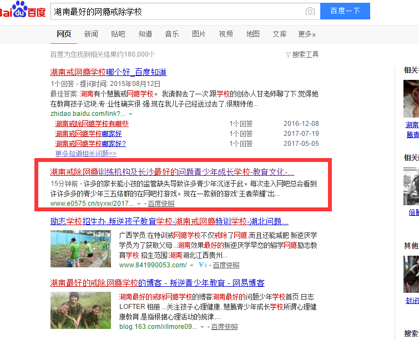Click green URL blog.163.com/xllmore09...

(158, 327)
